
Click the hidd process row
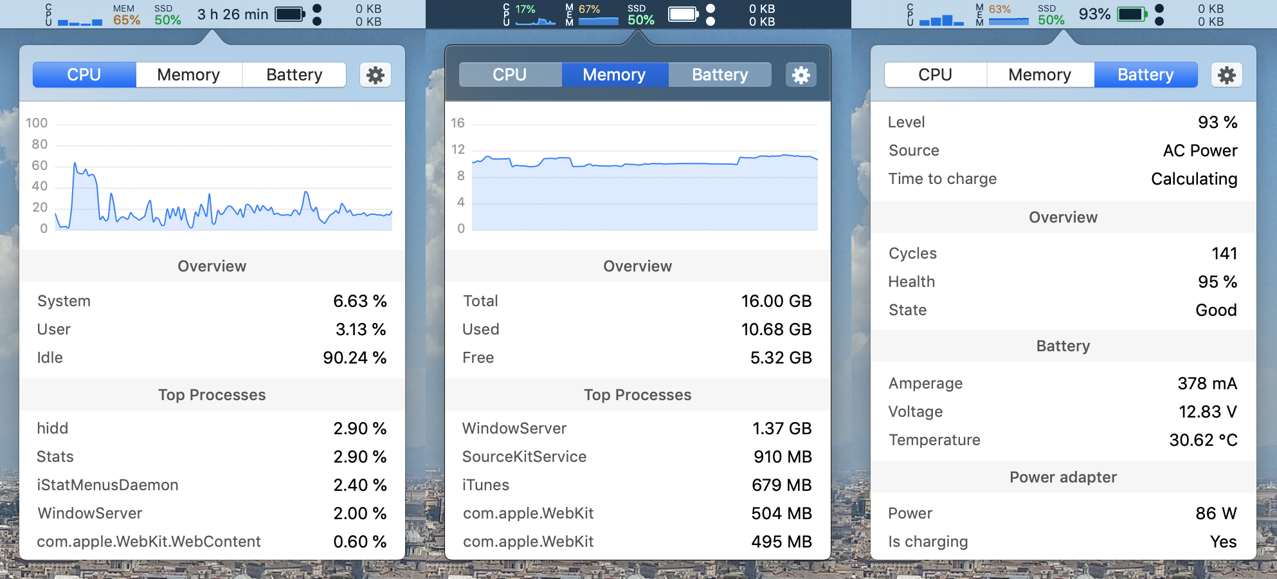(212, 428)
